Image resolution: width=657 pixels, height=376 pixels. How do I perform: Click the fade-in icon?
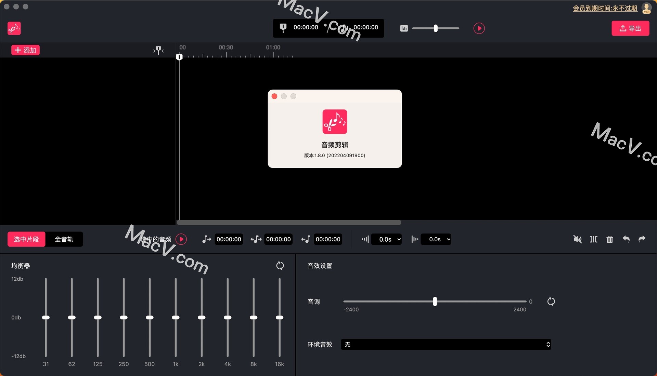(365, 239)
